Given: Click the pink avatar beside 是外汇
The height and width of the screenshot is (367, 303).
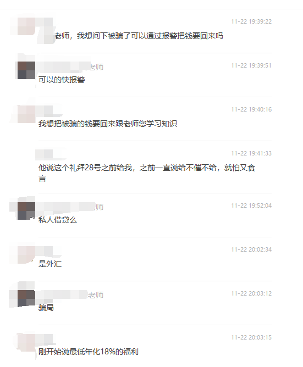Looking at the screenshot, I should pos(26,255).
